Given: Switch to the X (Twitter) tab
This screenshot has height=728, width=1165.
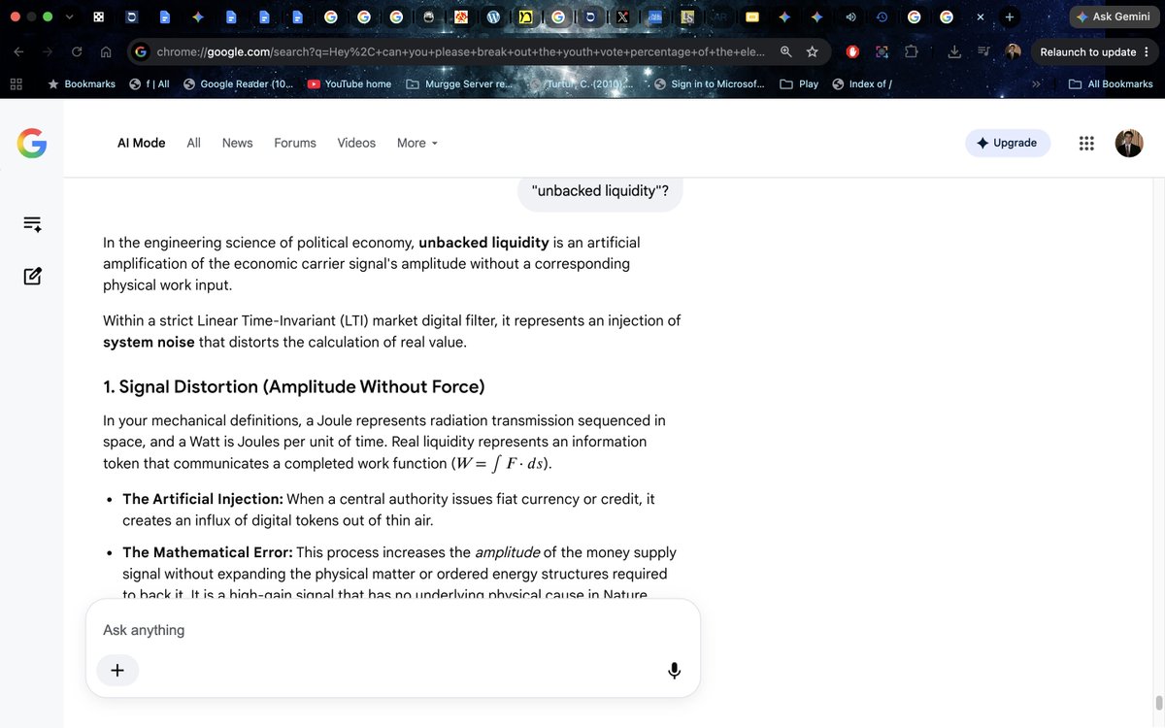Looking at the screenshot, I should pos(622,17).
